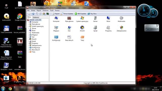This screenshot has width=162, height=91.
Task: Generate a report with Raport button
Action: [x=56, y=14]
